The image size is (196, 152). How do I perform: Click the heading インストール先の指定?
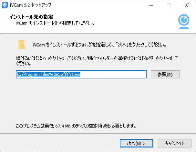[x=31, y=17]
